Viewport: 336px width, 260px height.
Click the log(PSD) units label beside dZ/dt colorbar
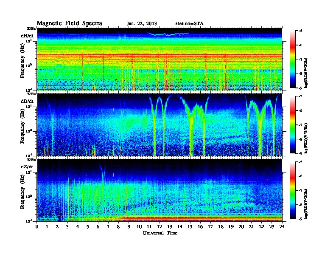point(306,203)
